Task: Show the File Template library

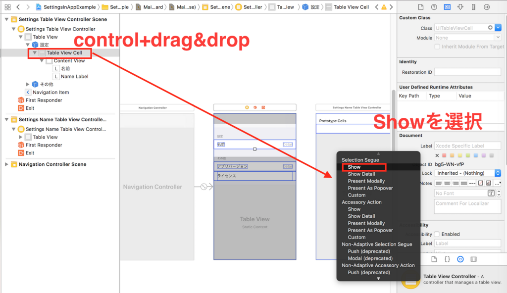Action: (434, 259)
